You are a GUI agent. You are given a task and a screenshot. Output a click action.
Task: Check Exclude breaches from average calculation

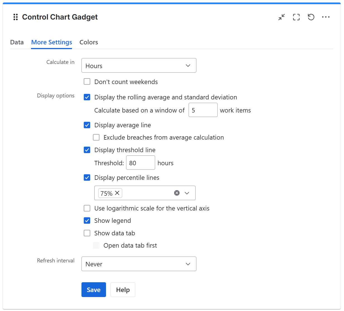96,137
